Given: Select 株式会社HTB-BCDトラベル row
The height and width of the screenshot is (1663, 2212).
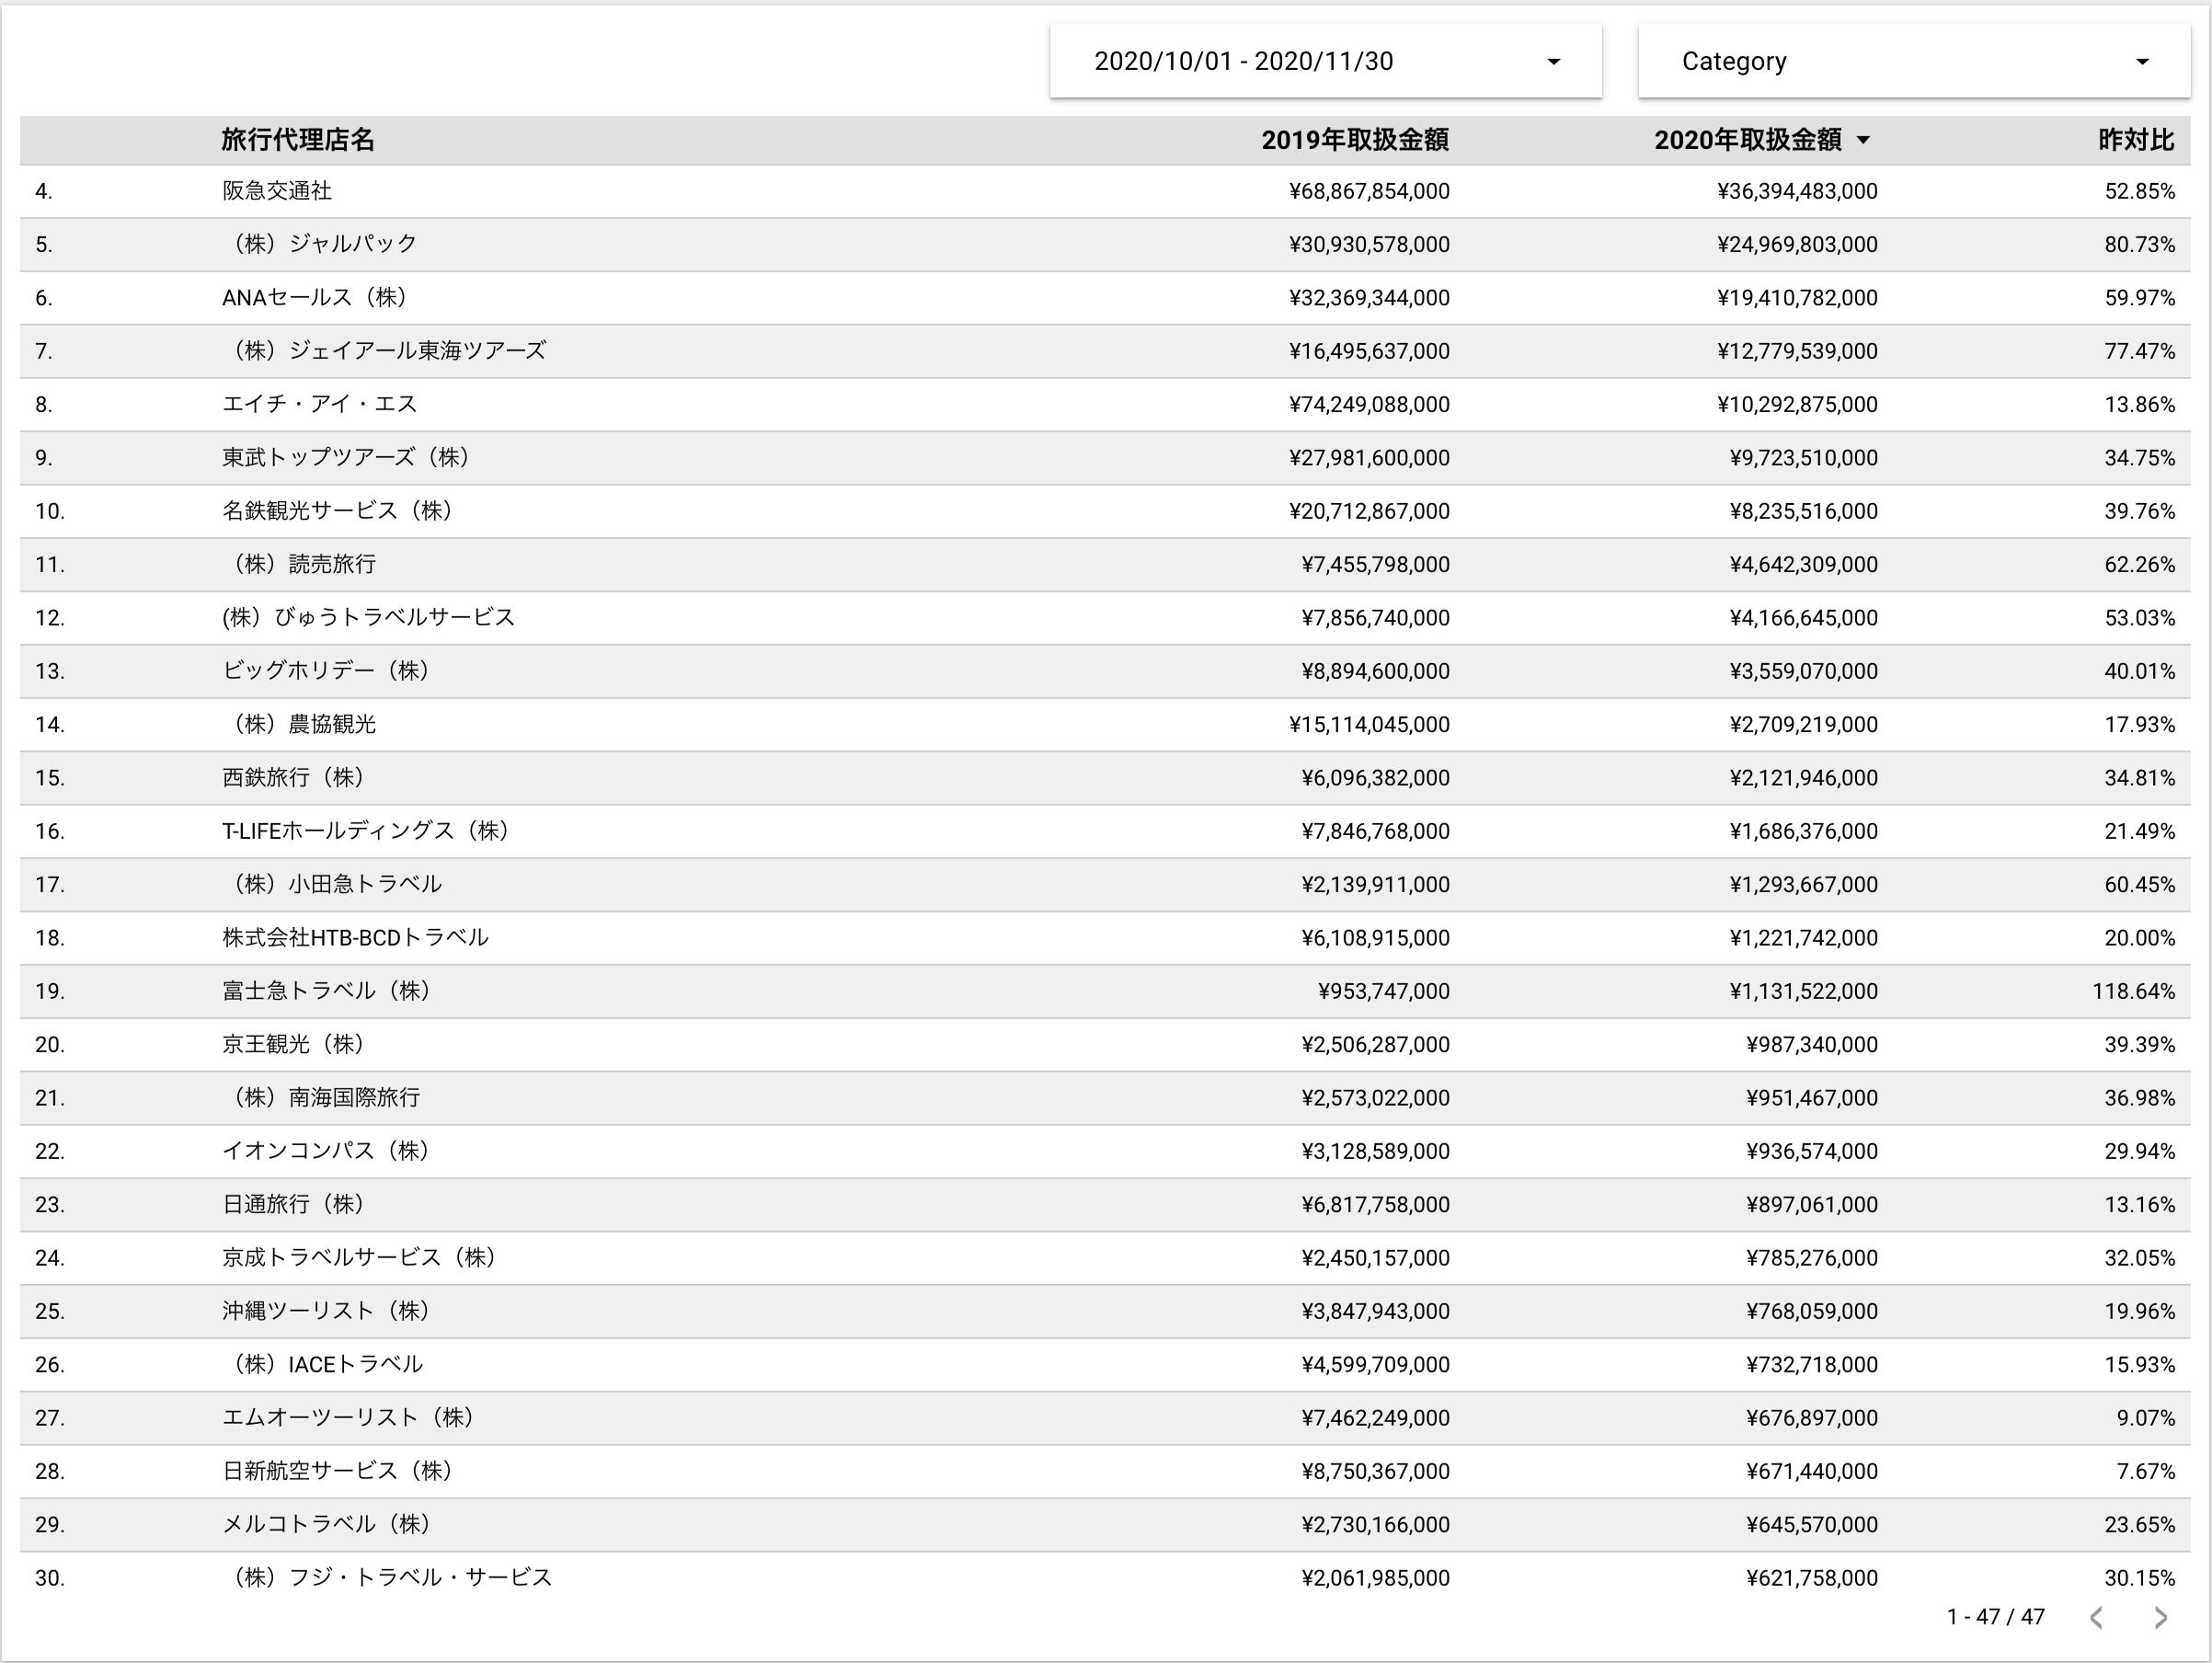Looking at the screenshot, I should click(x=1105, y=938).
